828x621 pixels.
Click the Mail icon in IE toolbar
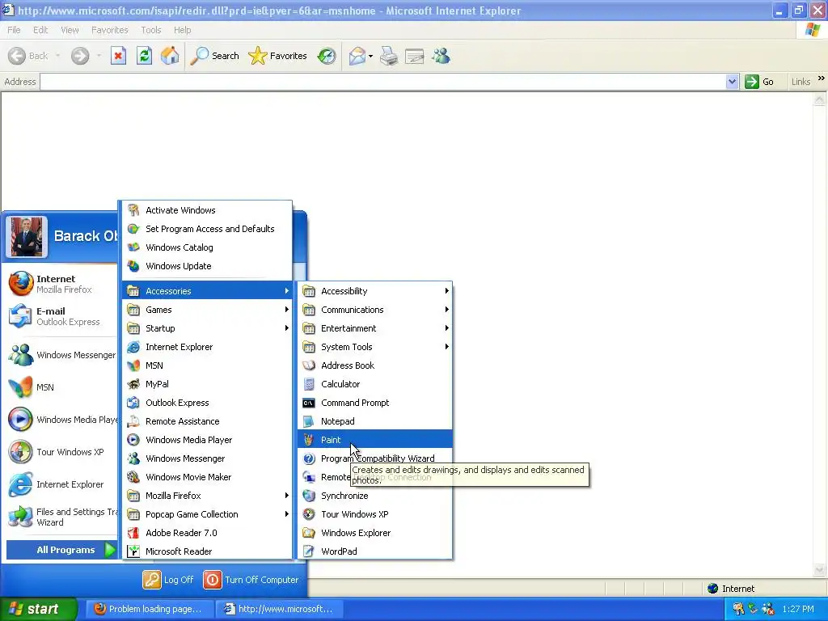tap(357, 56)
